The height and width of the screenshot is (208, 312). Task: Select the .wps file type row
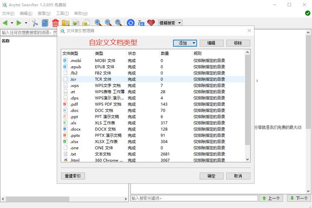pyautogui.click(x=153, y=86)
